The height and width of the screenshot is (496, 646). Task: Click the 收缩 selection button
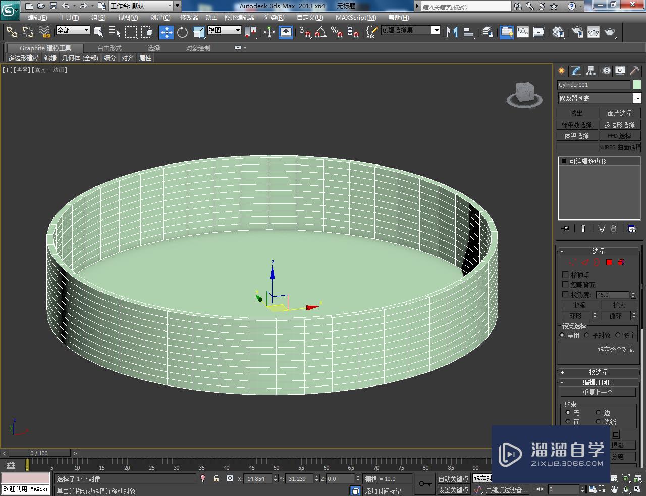coord(579,305)
